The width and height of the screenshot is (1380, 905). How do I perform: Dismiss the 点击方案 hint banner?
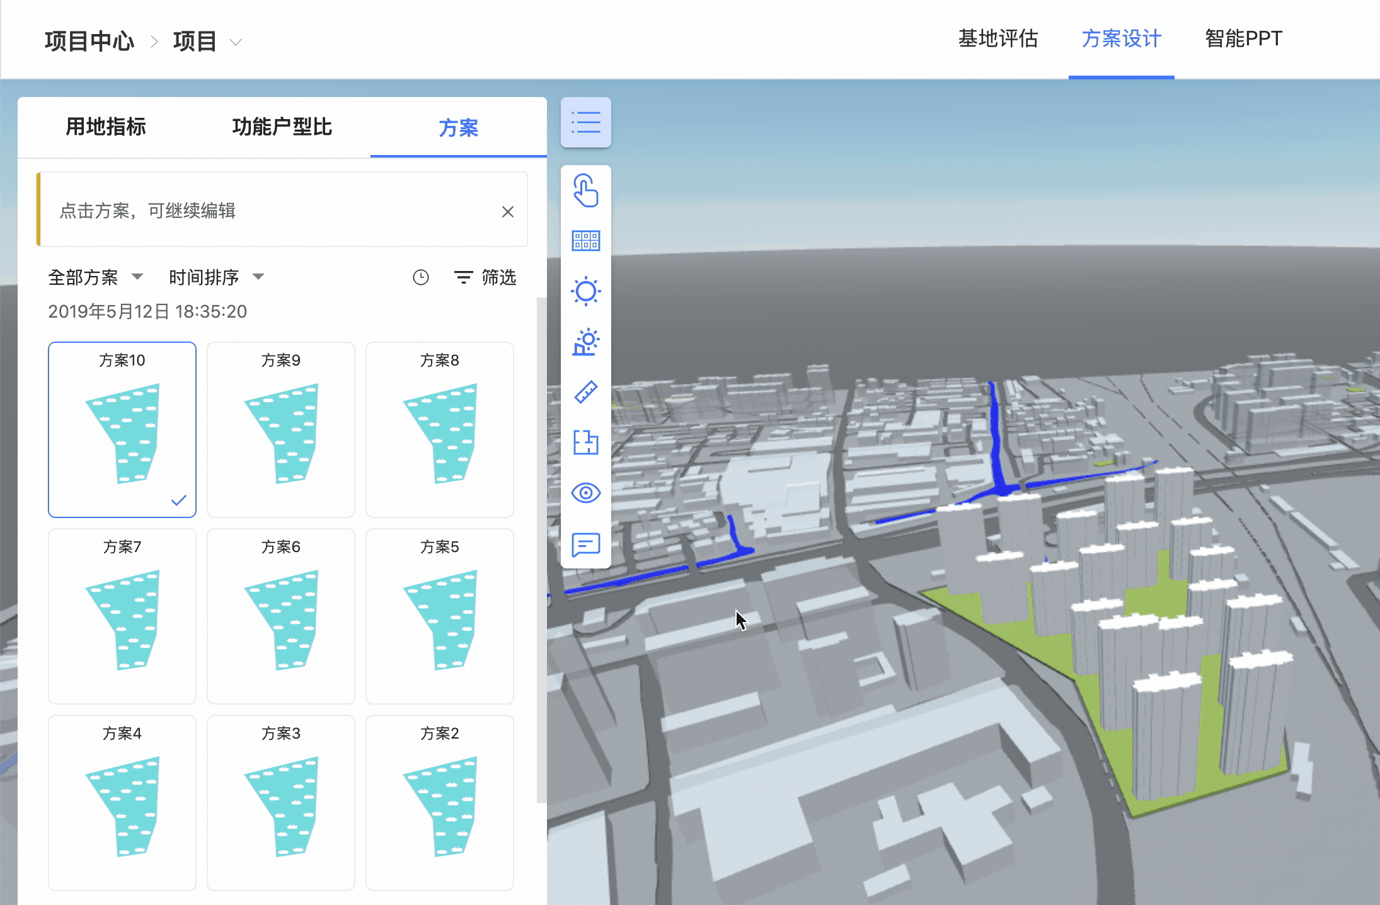[x=507, y=212]
